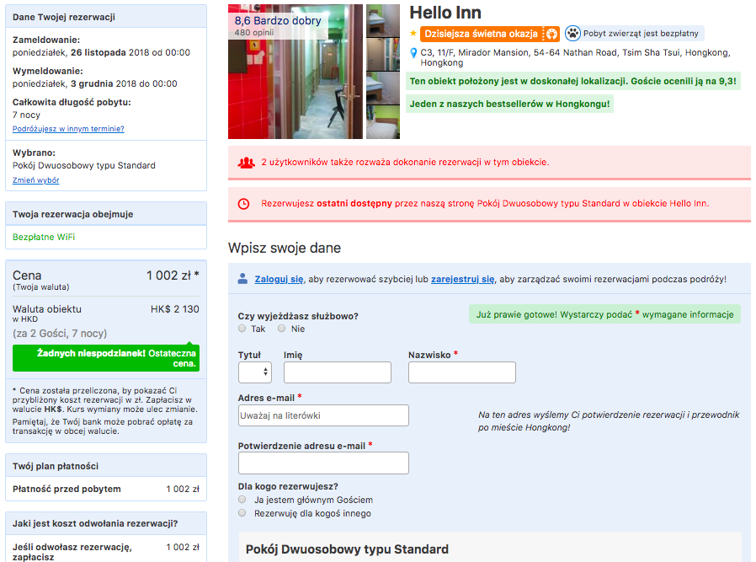Select Nie for business travel
The image size is (756, 562).
pyautogui.click(x=281, y=329)
